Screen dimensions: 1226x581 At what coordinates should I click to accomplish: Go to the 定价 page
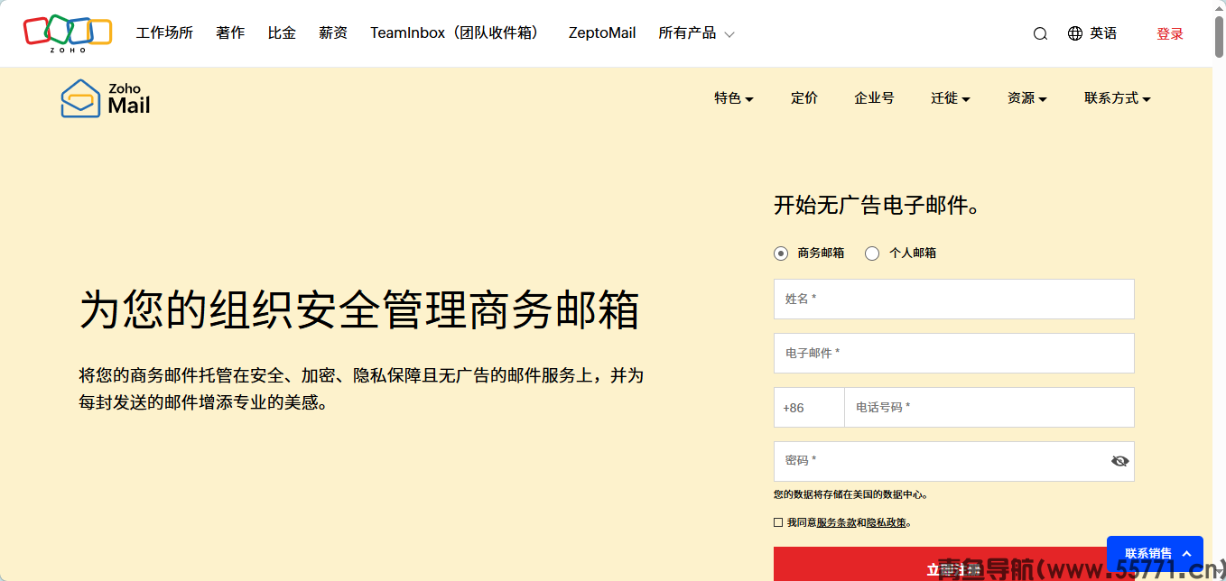click(804, 98)
